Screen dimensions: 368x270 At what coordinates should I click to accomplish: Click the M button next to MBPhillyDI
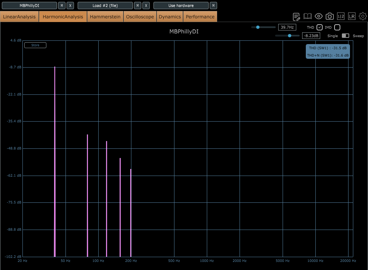[x=62, y=6]
